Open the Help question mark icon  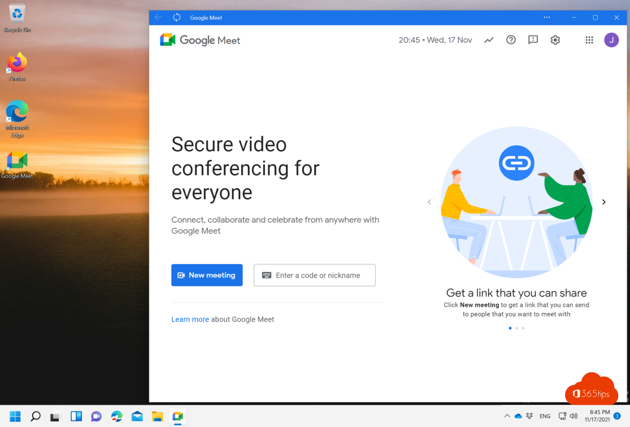511,40
